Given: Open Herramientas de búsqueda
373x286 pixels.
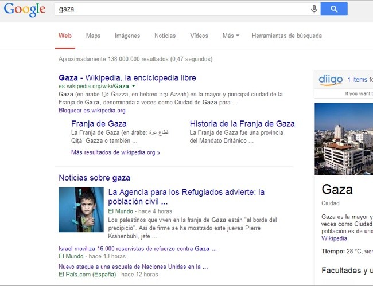Looking at the screenshot, I should 287,36.
